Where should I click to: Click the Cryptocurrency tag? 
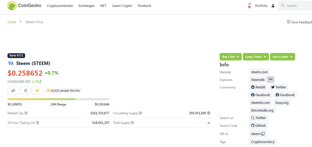[263, 142]
